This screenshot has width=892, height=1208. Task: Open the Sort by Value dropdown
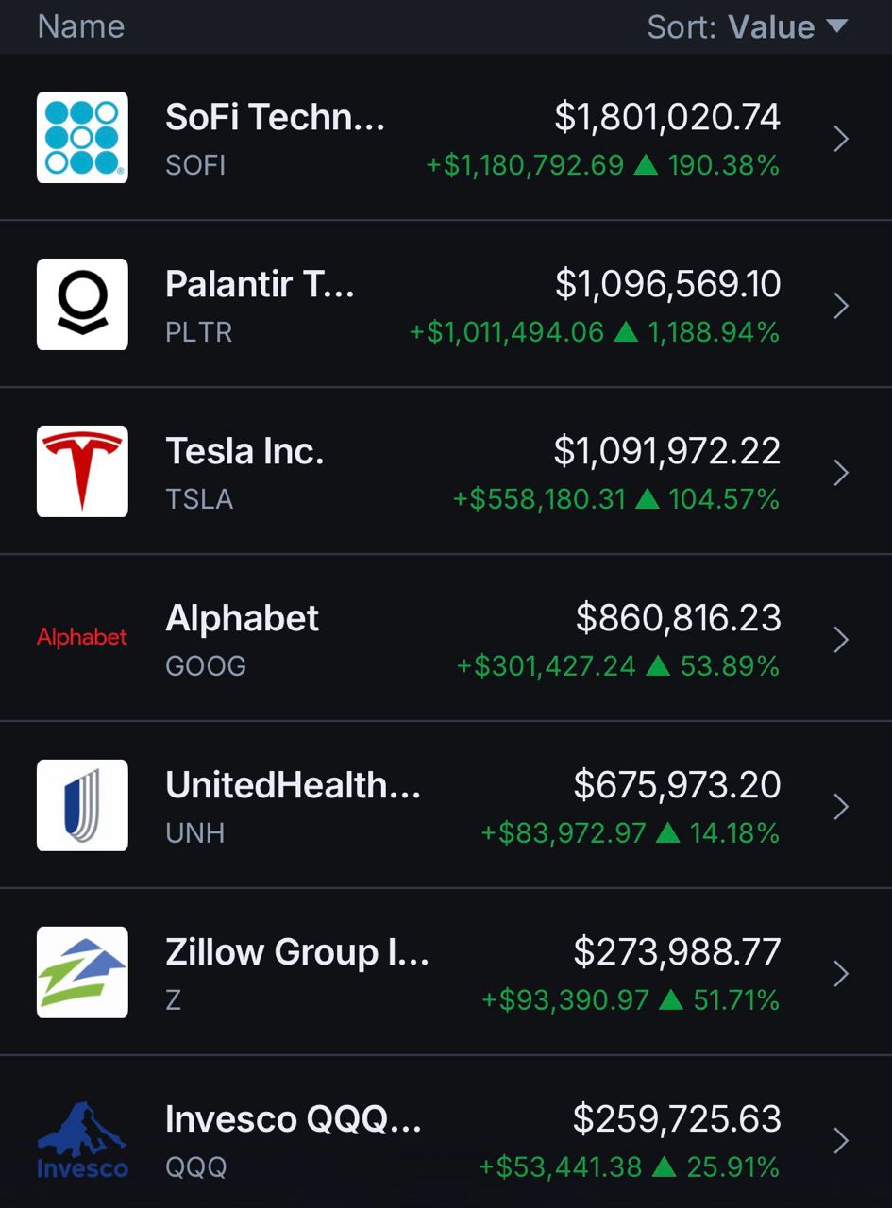[748, 27]
